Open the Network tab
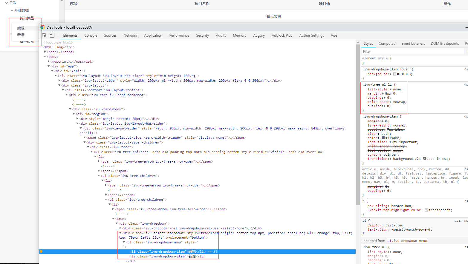This screenshot has width=468, height=264. pyautogui.click(x=130, y=35)
